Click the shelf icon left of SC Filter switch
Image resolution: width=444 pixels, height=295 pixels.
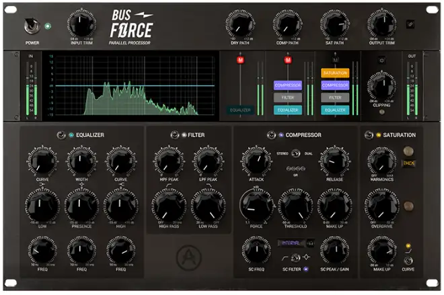[x=285, y=257]
